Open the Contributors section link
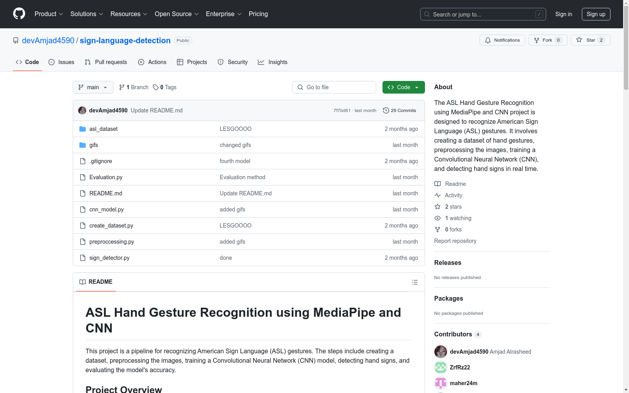This screenshot has width=629, height=393. (458, 334)
